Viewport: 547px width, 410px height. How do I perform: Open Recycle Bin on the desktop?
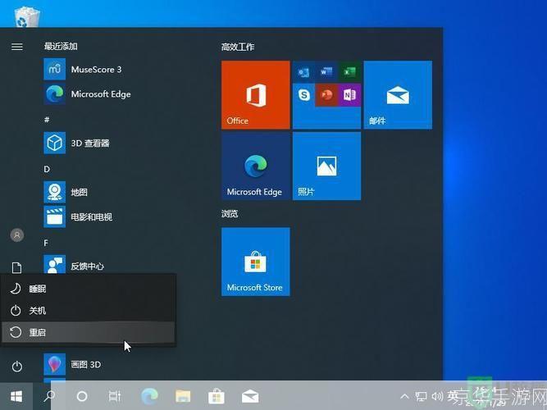[27, 16]
